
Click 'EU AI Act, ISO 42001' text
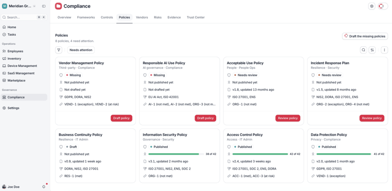pyautogui.click(x=163, y=97)
